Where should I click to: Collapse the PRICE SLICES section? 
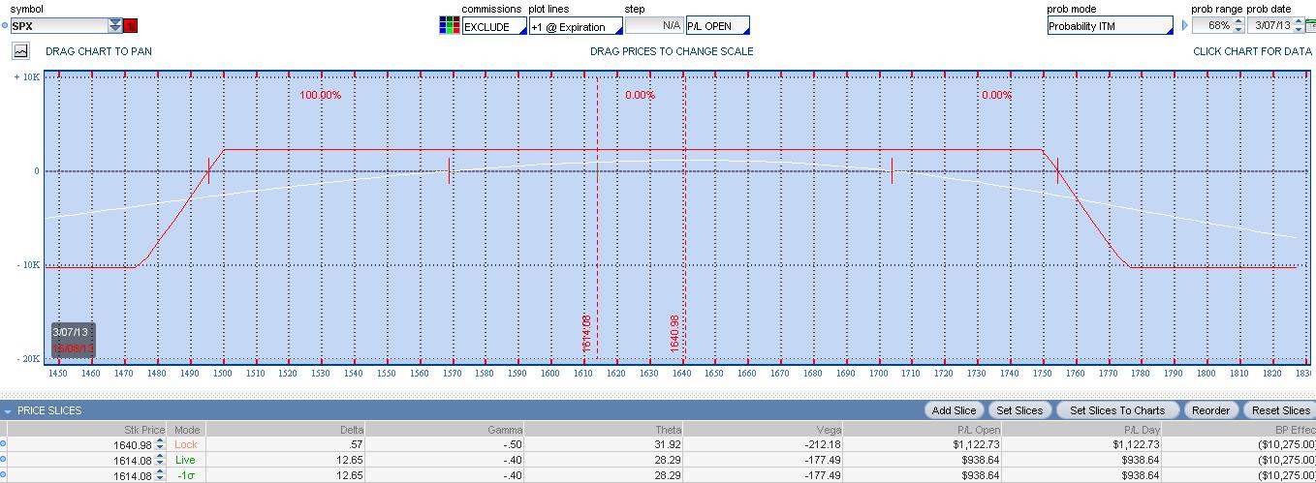point(8,411)
